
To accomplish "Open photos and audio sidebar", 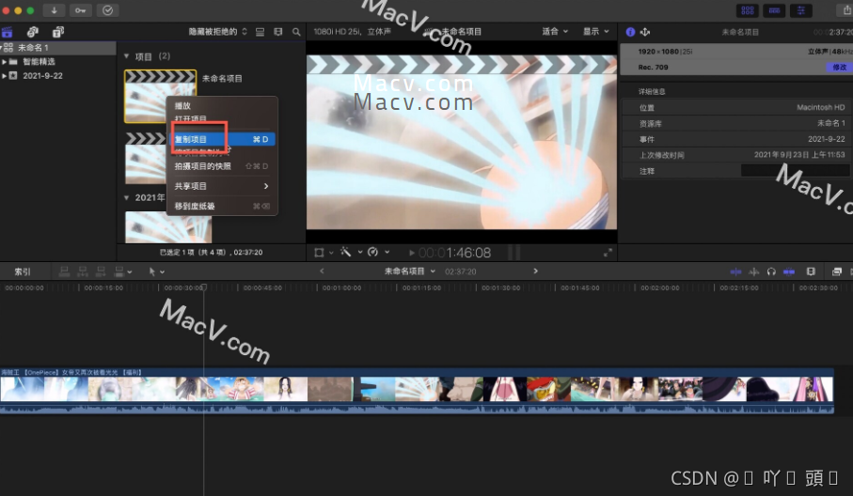I will (x=33, y=32).
